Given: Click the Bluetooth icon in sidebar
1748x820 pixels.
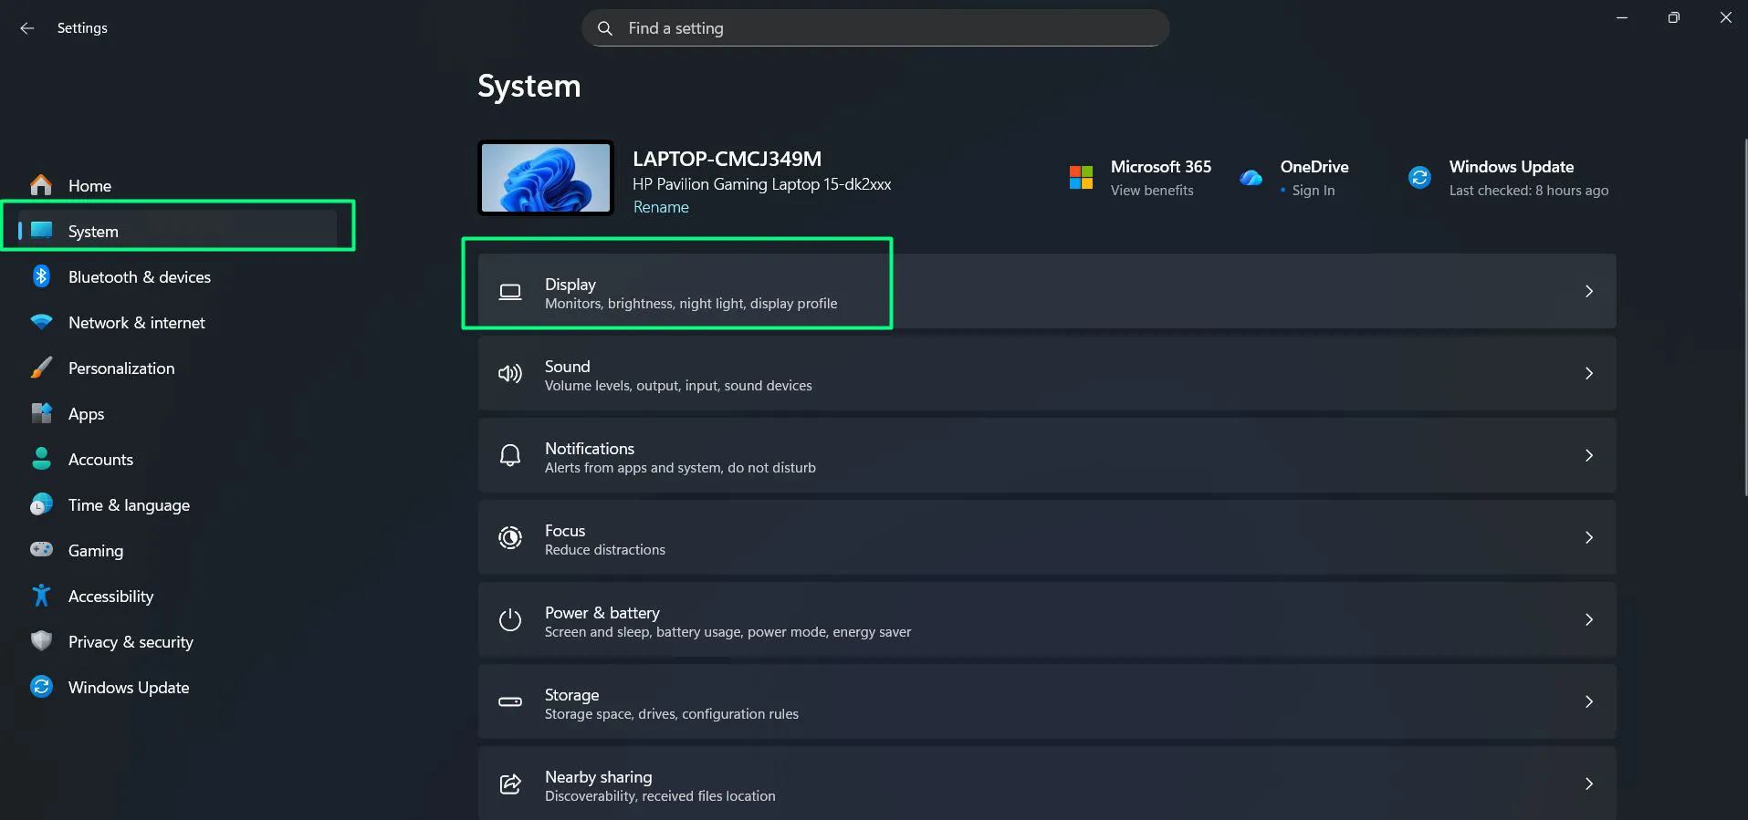Looking at the screenshot, I should [41, 276].
